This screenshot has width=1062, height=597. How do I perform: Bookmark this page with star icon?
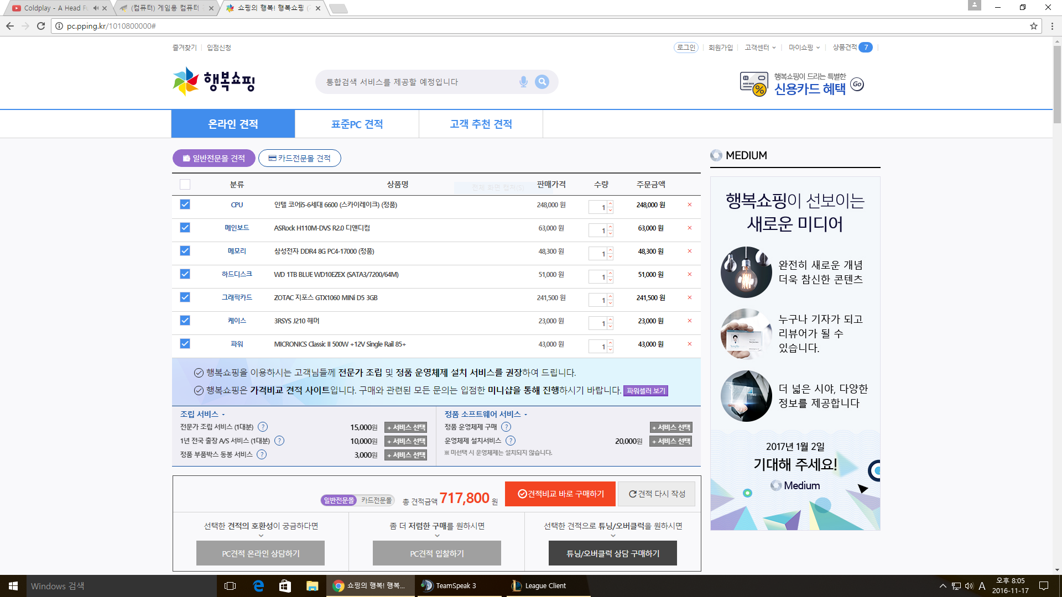(x=1033, y=26)
